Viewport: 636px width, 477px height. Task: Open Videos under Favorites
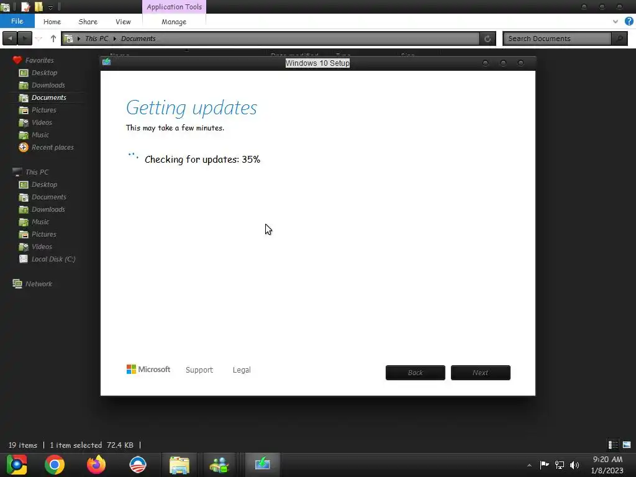pos(42,122)
